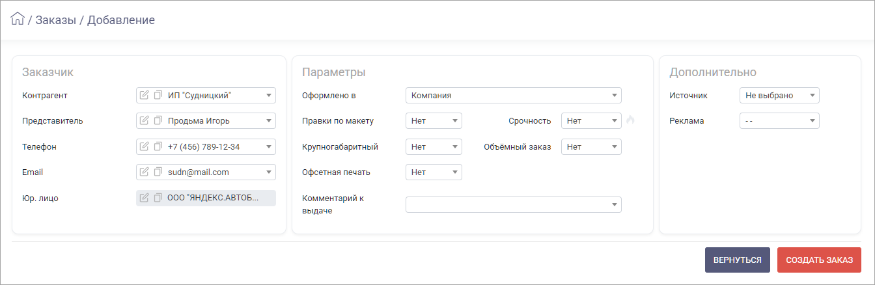875x285 pixels.
Task: Click the СОЗДАТЬ ЗАКАЗ button
Action: (819, 260)
